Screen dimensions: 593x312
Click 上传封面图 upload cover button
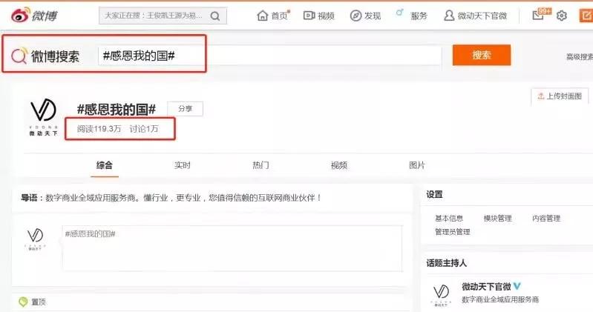(x=560, y=96)
